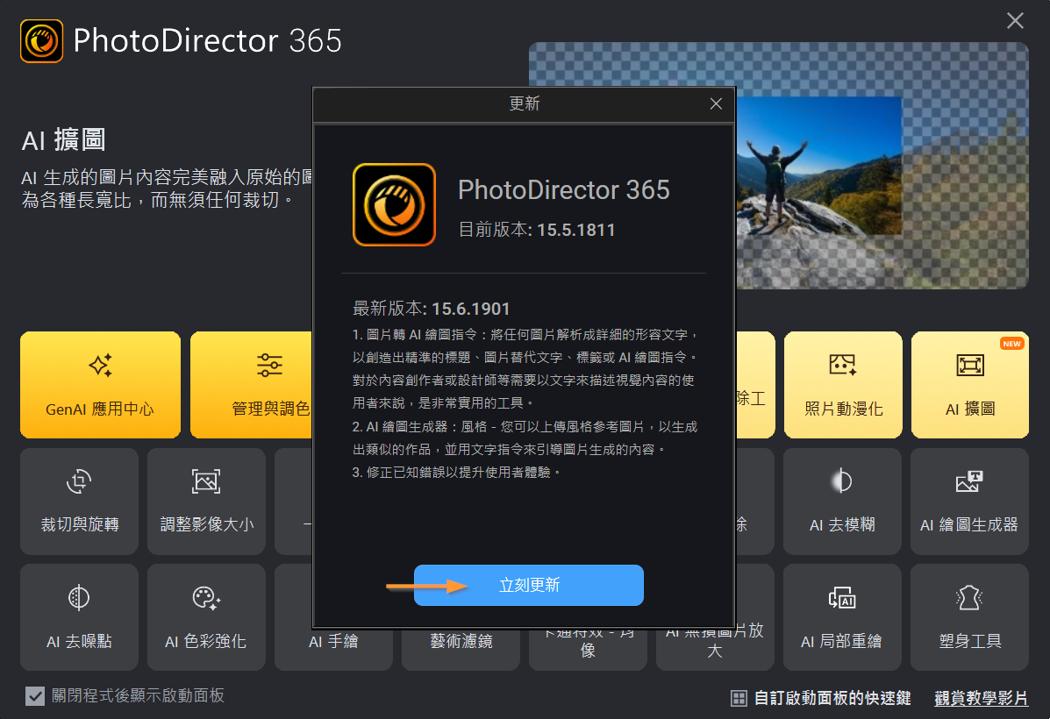Image resolution: width=1050 pixels, height=719 pixels.
Task: Open 觀賞教學影片 link
Action: (981, 698)
